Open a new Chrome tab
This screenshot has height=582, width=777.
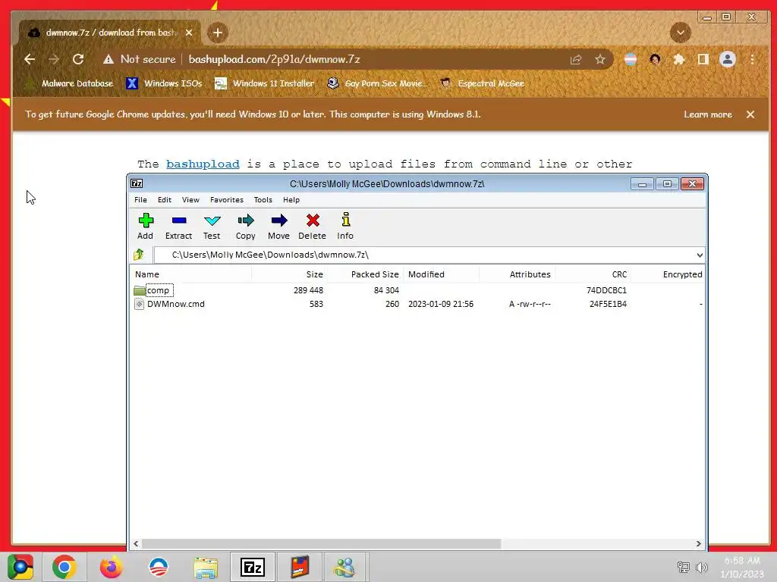(x=218, y=33)
